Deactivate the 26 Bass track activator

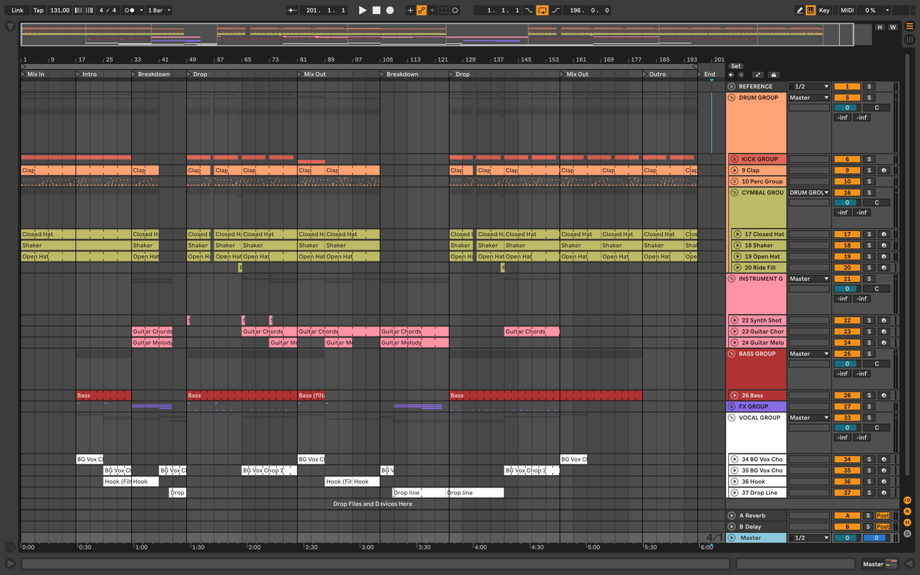pyautogui.click(x=847, y=395)
